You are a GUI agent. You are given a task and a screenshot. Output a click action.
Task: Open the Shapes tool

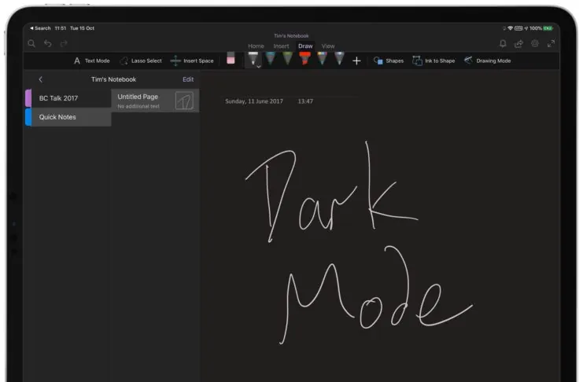pos(389,61)
